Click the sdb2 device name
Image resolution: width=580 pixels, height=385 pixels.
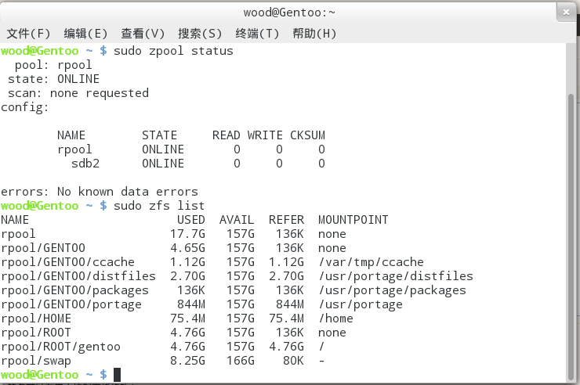pyautogui.click(x=85, y=164)
